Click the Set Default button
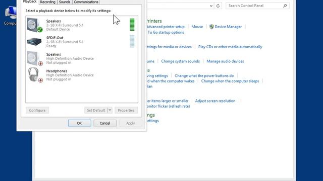 [x=96, y=110]
